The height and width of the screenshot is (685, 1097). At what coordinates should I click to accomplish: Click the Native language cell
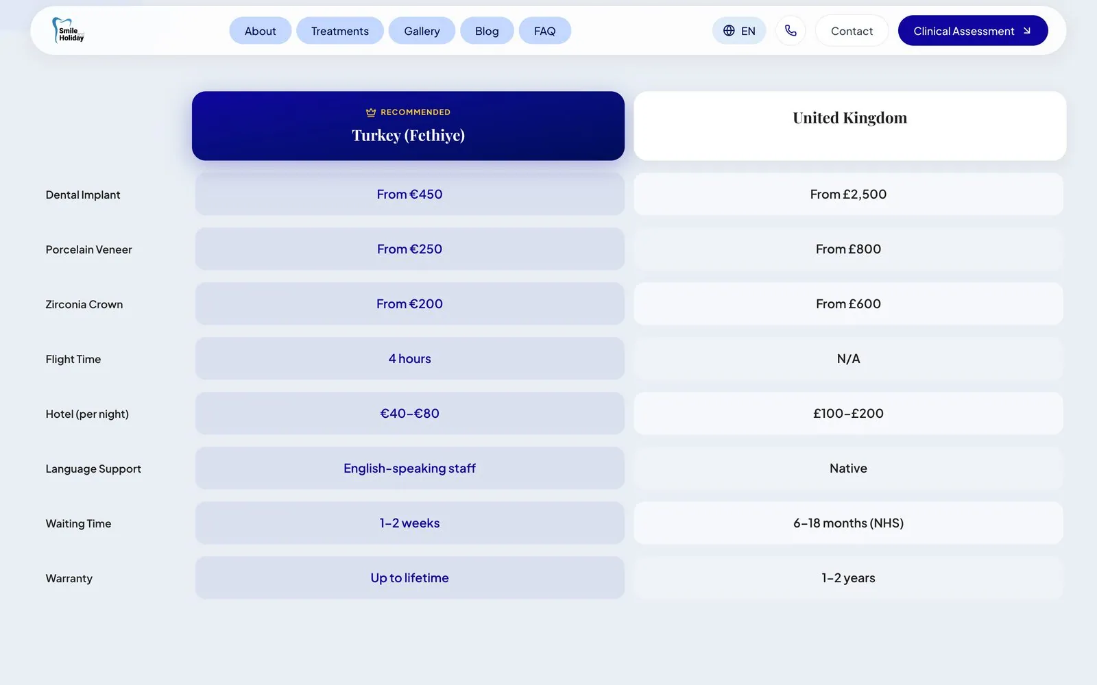[x=849, y=468]
